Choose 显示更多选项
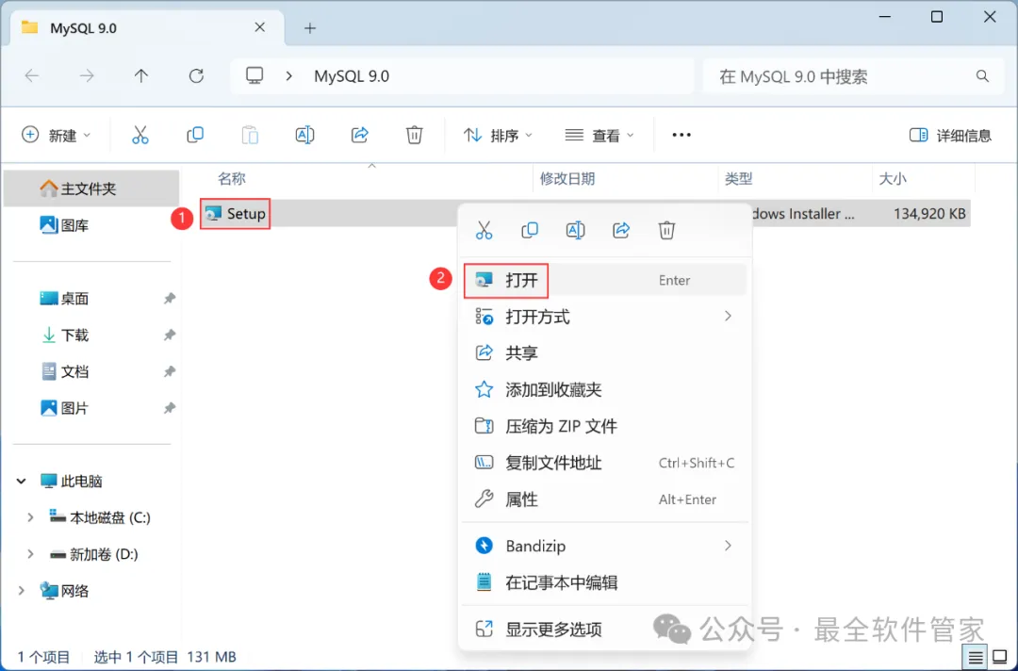Screen dimensions: 1018x671 (x=605, y=629)
